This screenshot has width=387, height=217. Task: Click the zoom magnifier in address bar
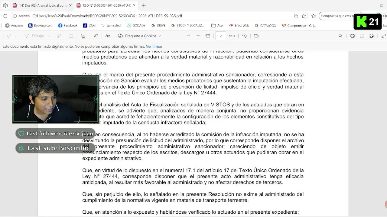pyautogui.click(x=296, y=16)
